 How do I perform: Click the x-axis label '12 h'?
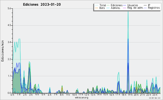87,95
